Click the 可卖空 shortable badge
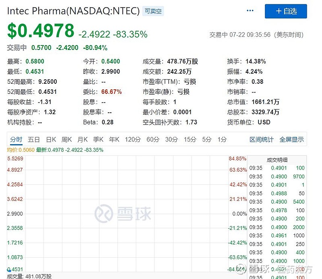 (153, 11)
